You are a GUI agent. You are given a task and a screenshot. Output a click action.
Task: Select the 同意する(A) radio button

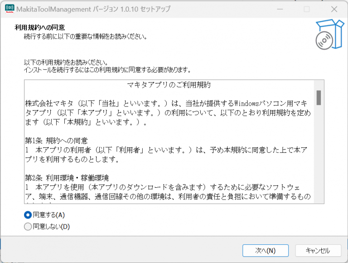28,215
